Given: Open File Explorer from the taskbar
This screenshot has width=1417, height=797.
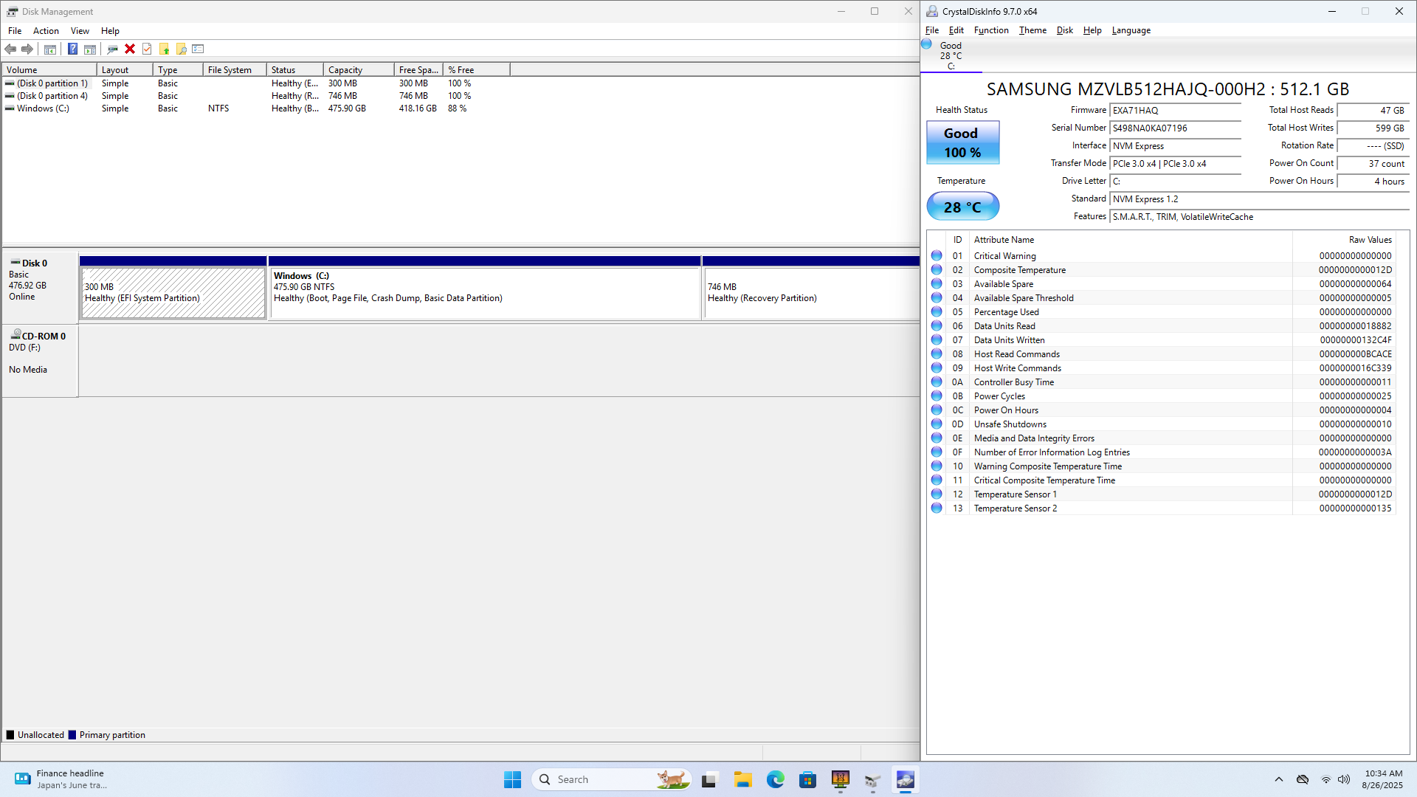Looking at the screenshot, I should (742, 779).
